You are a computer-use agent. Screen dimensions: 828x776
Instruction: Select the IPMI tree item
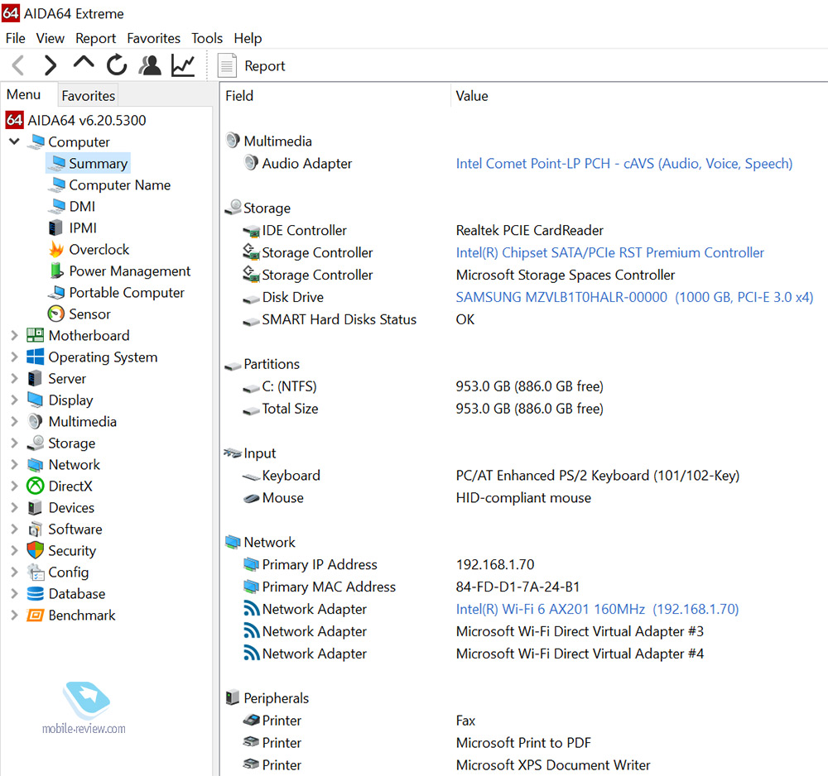[x=72, y=228]
